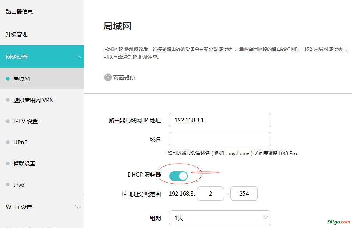Click the gray bullet beside IPv6

[x=8, y=184]
